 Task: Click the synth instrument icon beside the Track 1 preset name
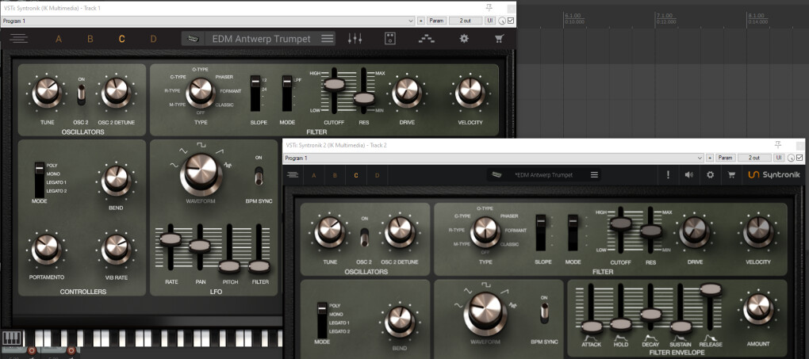coord(194,39)
